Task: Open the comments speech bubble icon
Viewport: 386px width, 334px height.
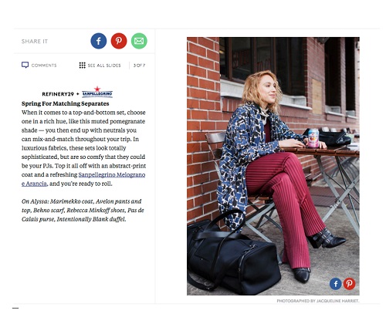Action: 25,65
